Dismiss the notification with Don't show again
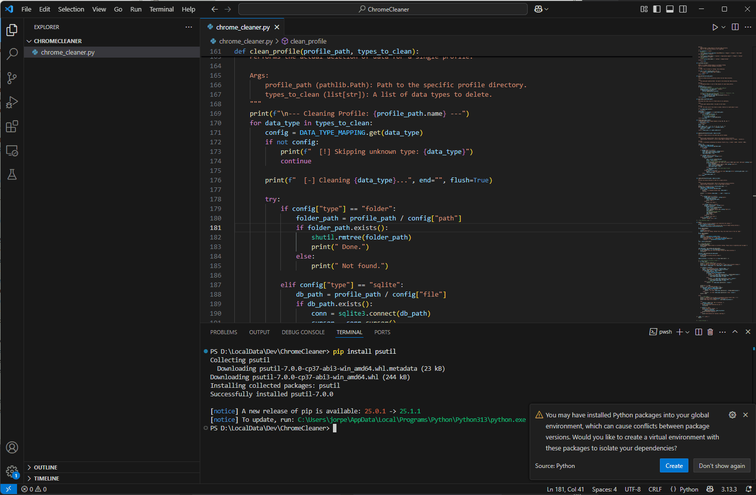 pos(721,465)
